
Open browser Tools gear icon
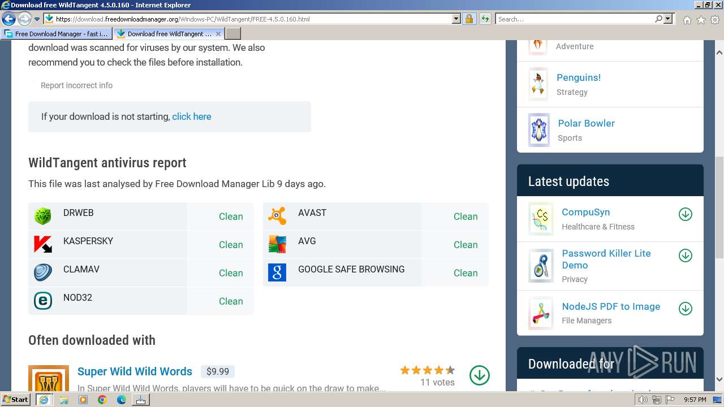coord(715,19)
